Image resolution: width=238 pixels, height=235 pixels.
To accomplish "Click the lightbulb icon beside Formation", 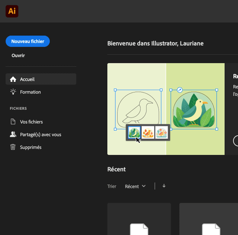I will [13, 92].
